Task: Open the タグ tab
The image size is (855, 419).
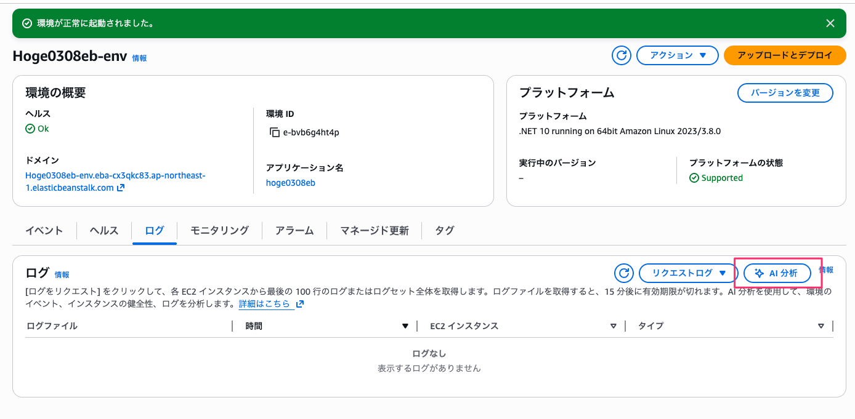Action: click(445, 230)
